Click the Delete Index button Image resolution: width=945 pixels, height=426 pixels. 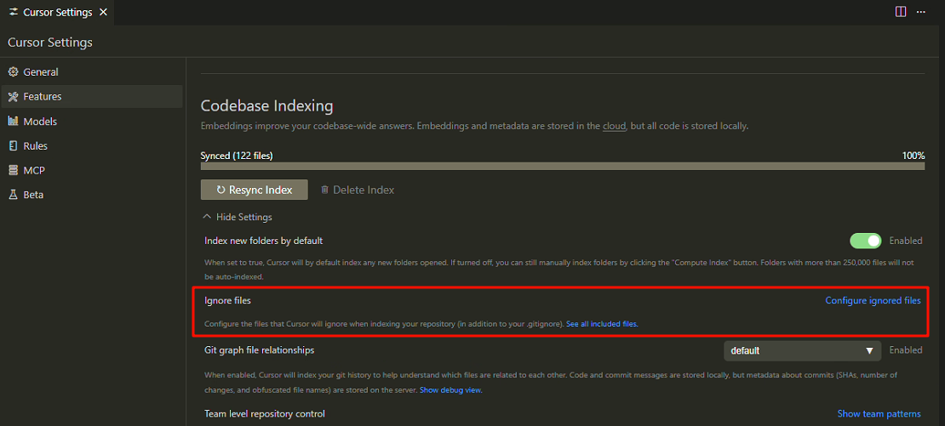[x=357, y=190]
